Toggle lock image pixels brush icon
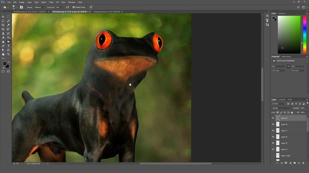The image size is (309, 173). point(281,112)
